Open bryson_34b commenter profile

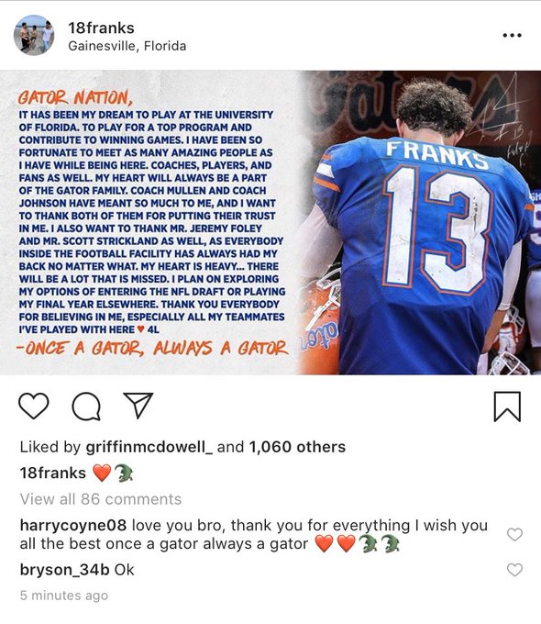(64, 570)
